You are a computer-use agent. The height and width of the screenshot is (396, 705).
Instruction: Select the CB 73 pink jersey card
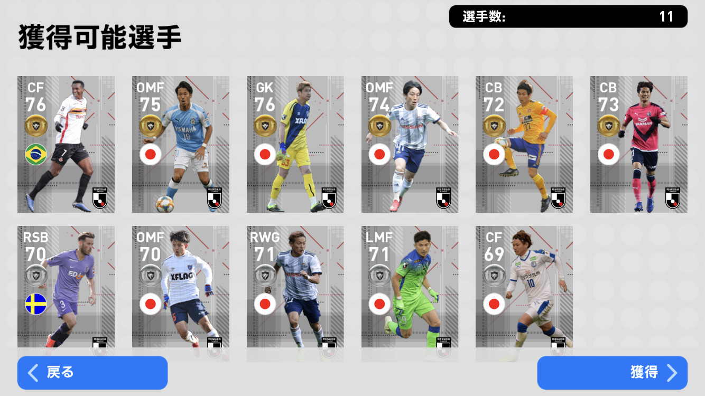tap(639, 145)
